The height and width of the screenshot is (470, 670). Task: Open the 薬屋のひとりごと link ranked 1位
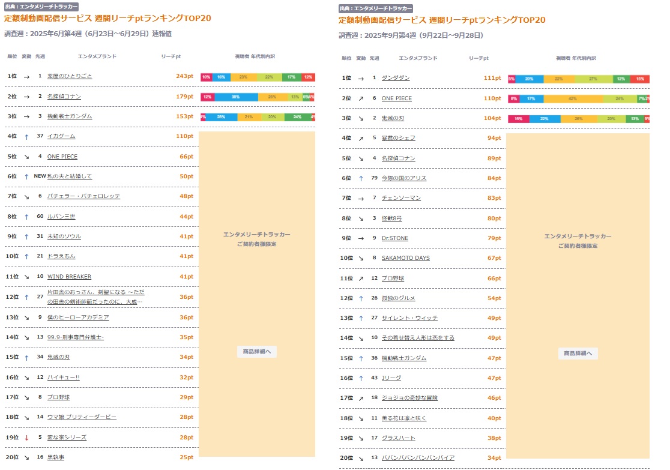click(69, 76)
